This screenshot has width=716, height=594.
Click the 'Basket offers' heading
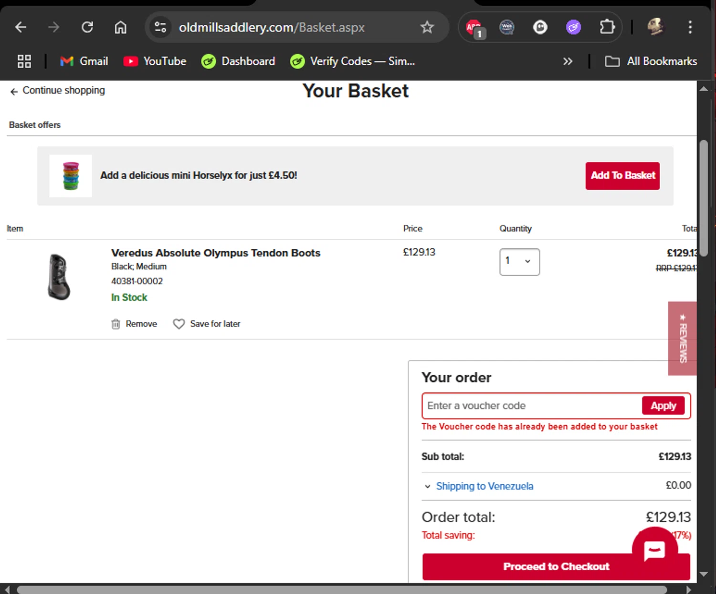pyautogui.click(x=35, y=125)
